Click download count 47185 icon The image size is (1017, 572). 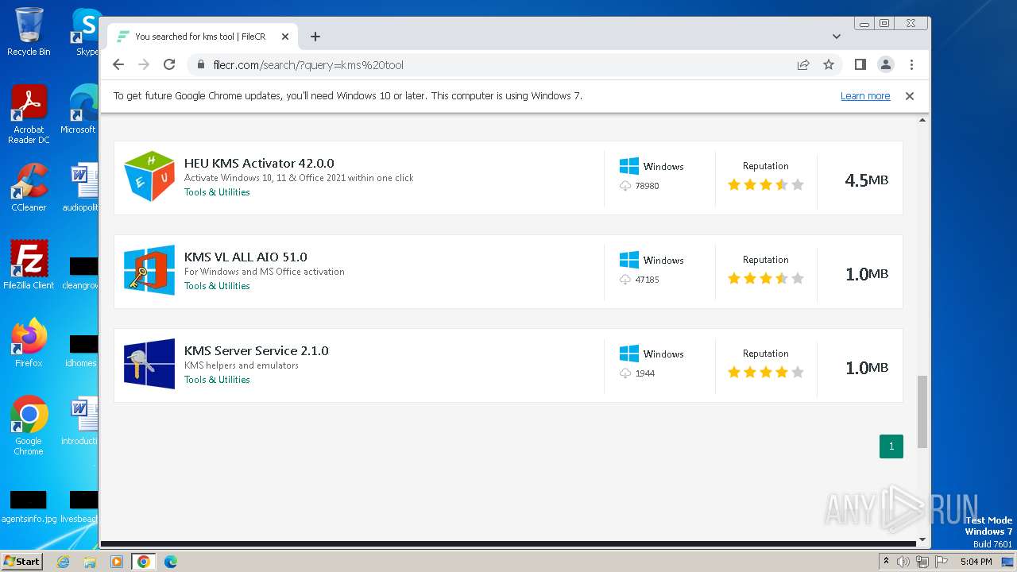pos(625,280)
